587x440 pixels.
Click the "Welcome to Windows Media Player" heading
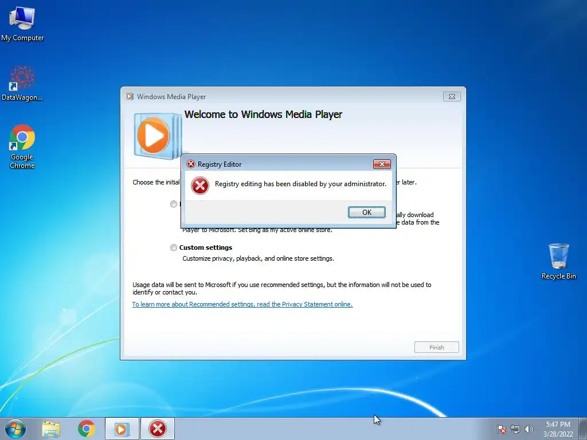tap(263, 114)
